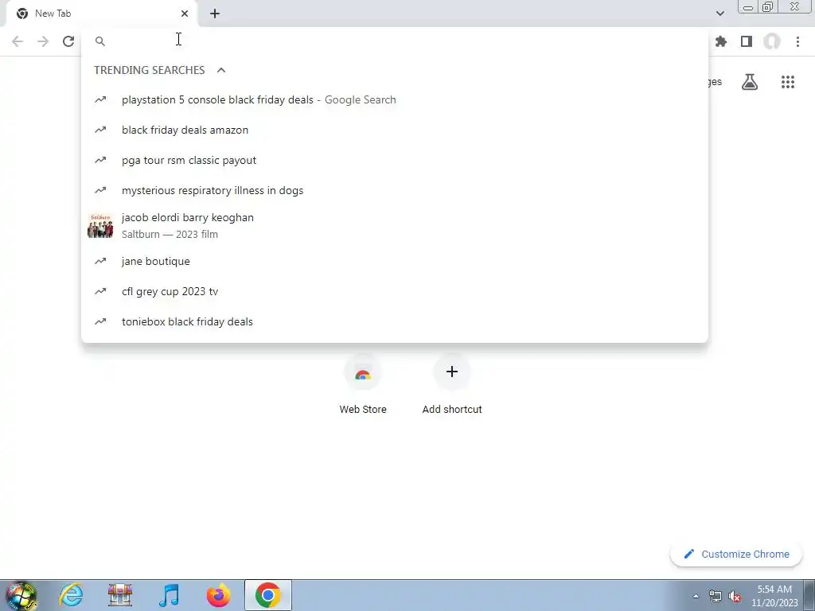The width and height of the screenshot is (815, 611).
Task: Select jacob elordi barry keoghan suggestion
Action: click(395, 225)
